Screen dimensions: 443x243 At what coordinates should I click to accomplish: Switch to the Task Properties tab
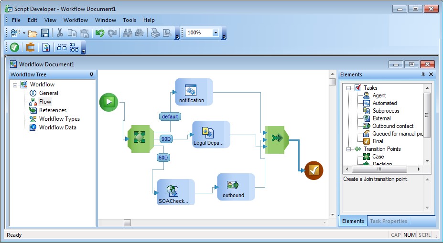(389, 221)
